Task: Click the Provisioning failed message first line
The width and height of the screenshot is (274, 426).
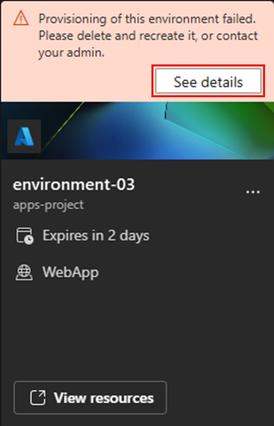Action: click(147, 19)
